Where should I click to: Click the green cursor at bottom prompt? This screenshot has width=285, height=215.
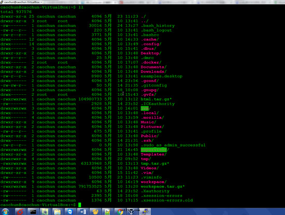click(x=80, y=205)
